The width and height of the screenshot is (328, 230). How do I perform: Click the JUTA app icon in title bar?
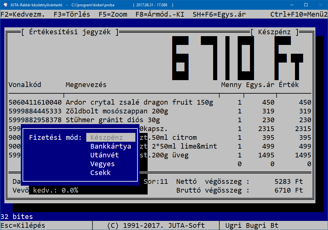[x=6, y=5]
